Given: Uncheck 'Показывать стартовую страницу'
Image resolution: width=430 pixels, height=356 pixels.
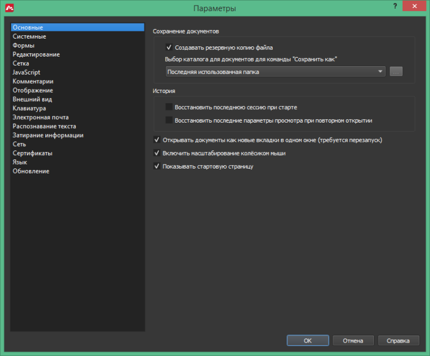Looking at the screenshot, I should click(x=157, y=166).
